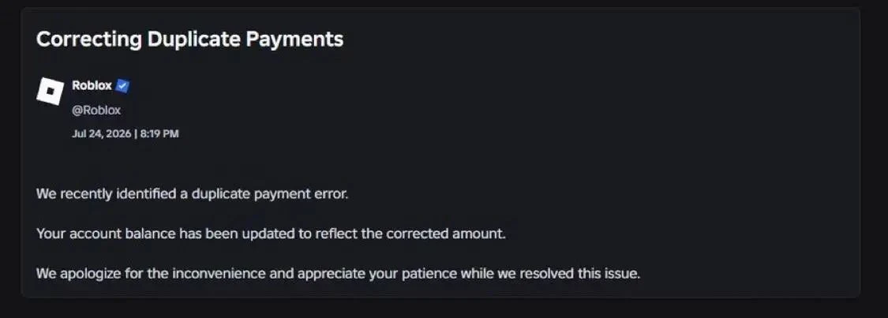888x318 pixels.
Task: Click the sentence starting We apologize
Action: click(x=338, y=274)
